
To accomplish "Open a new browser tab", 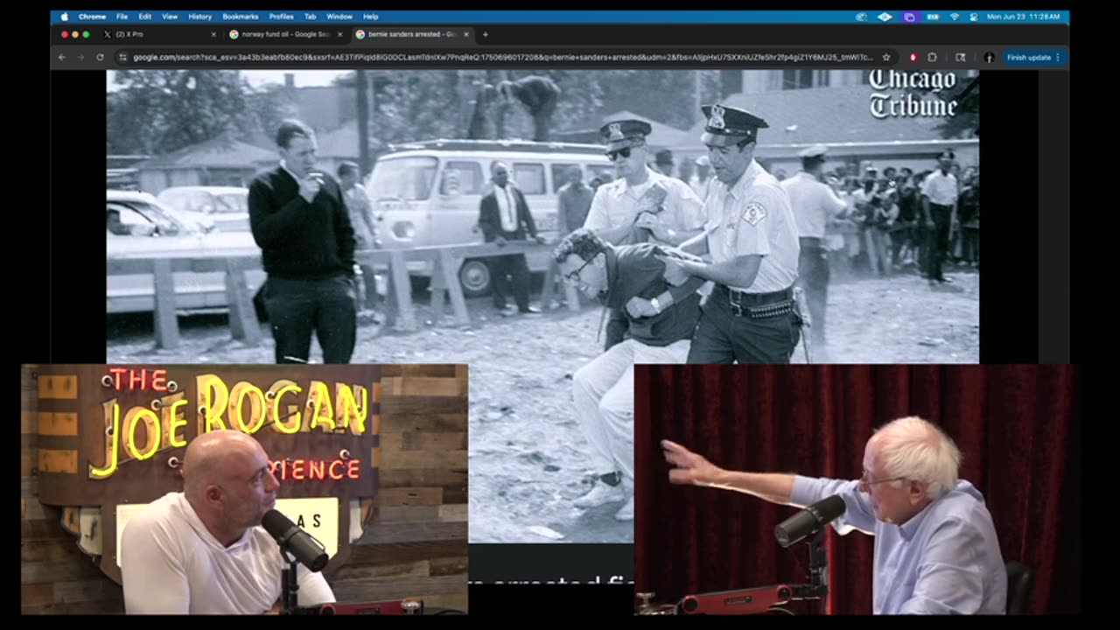I will (x=485, y=34).
